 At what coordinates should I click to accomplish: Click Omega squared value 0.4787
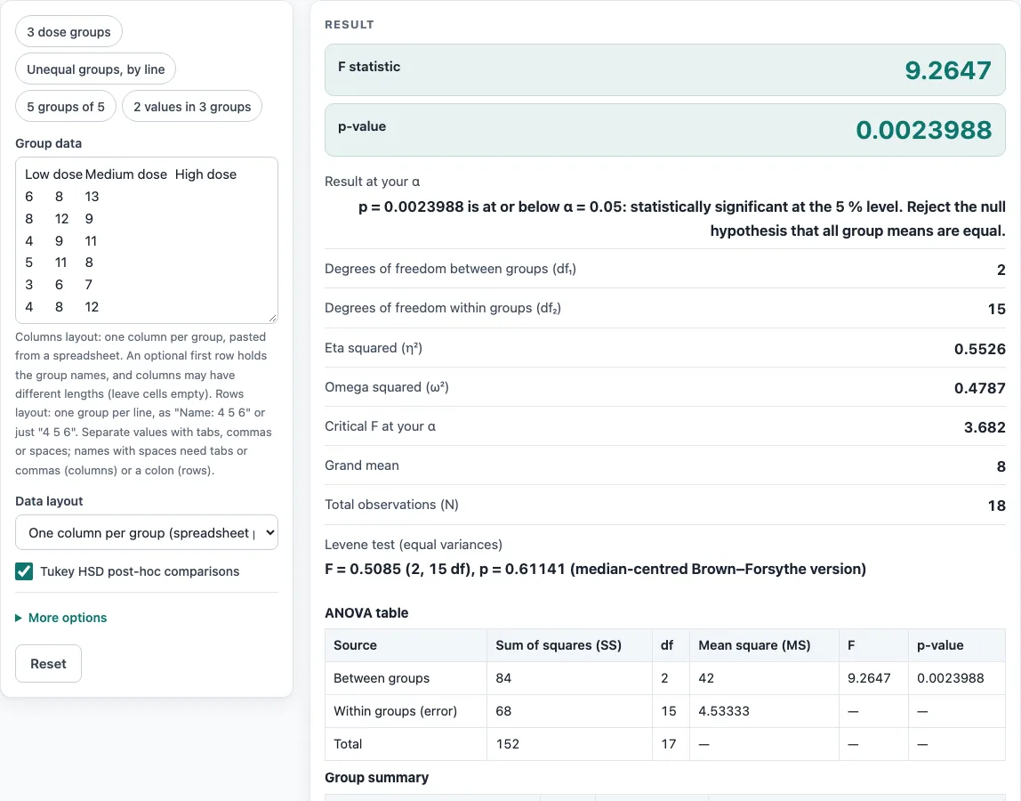979,388
